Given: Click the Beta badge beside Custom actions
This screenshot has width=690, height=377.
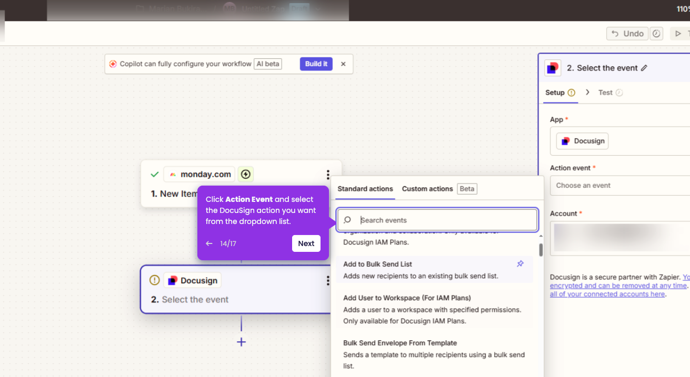Looking at the screenshot, I should tap(467, 189).
